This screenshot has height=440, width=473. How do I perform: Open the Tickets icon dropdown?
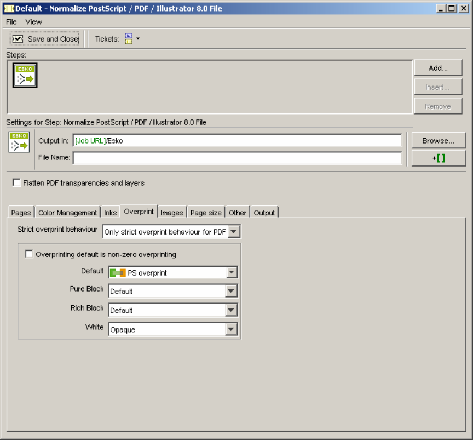129,39
